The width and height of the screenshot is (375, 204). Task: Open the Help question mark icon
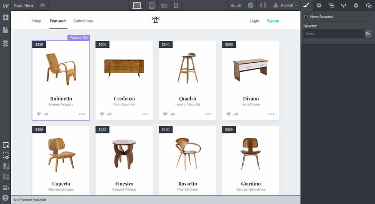5,198
